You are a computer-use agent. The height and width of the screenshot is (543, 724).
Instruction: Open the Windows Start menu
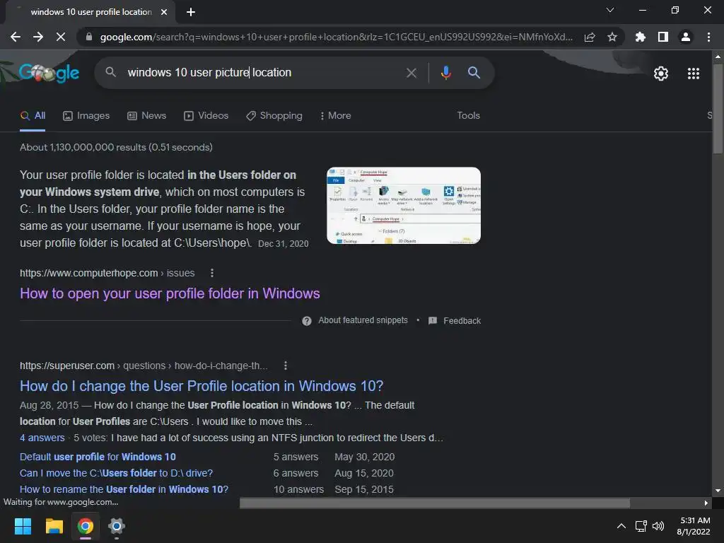[x=23, y=526]
